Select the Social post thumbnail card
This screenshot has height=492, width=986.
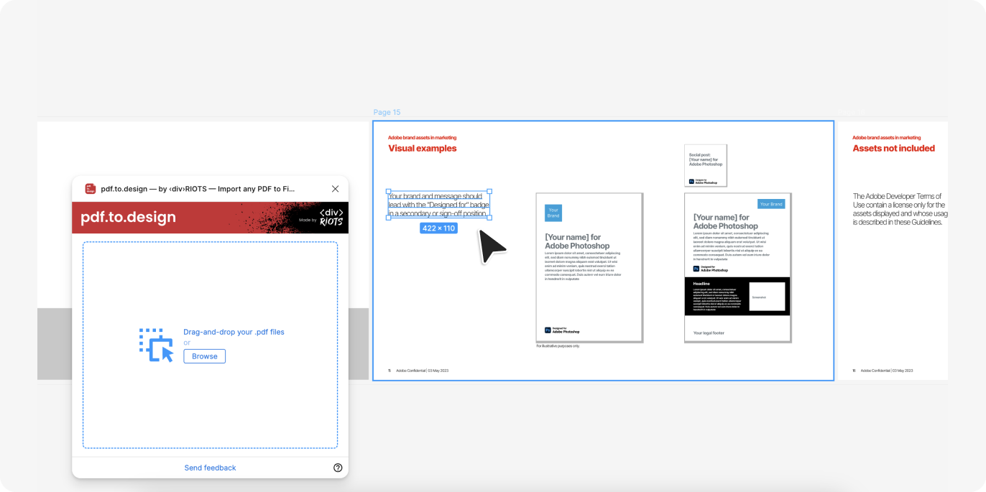pos(705,165)
